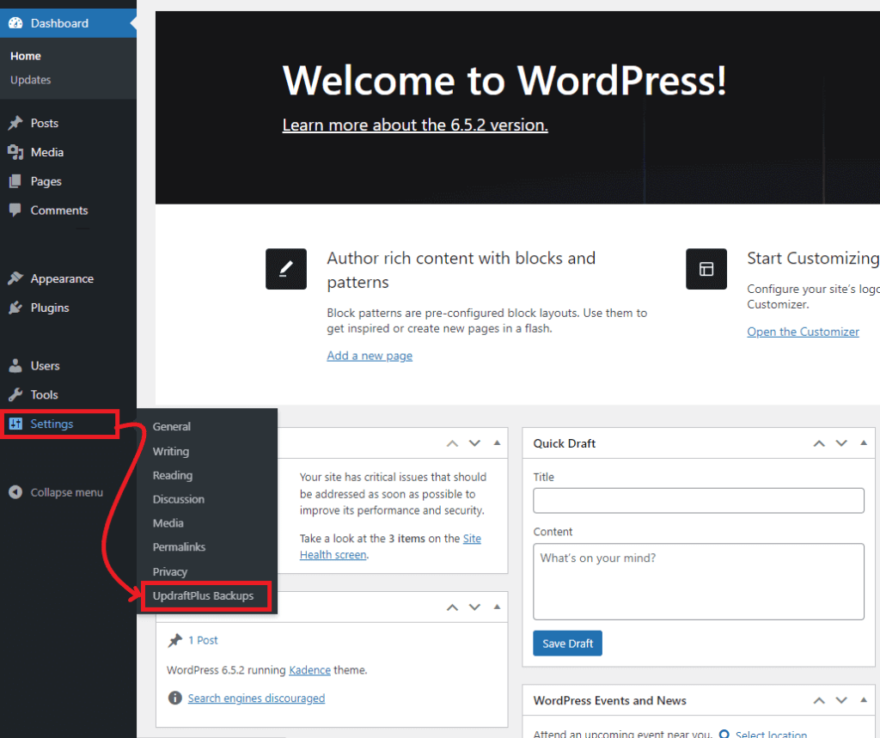Screen dimensions: 880x738
Task: Move At a Glance widget up
Action: coord(452,607)
